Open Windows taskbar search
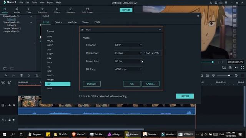The width and height of the screenshot is (246, 138). [x=13, y=134]
